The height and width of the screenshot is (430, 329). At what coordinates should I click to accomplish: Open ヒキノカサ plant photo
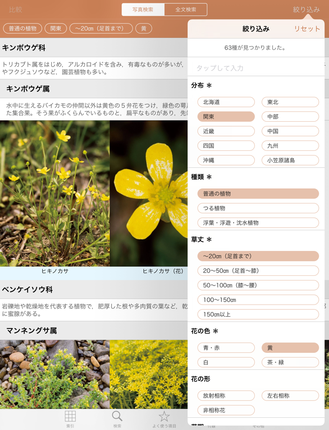point(55,193)
